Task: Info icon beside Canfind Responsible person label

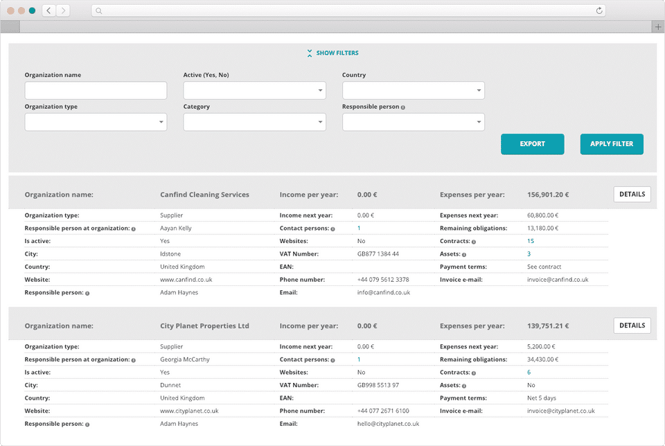Action: [x=87, y=294]
